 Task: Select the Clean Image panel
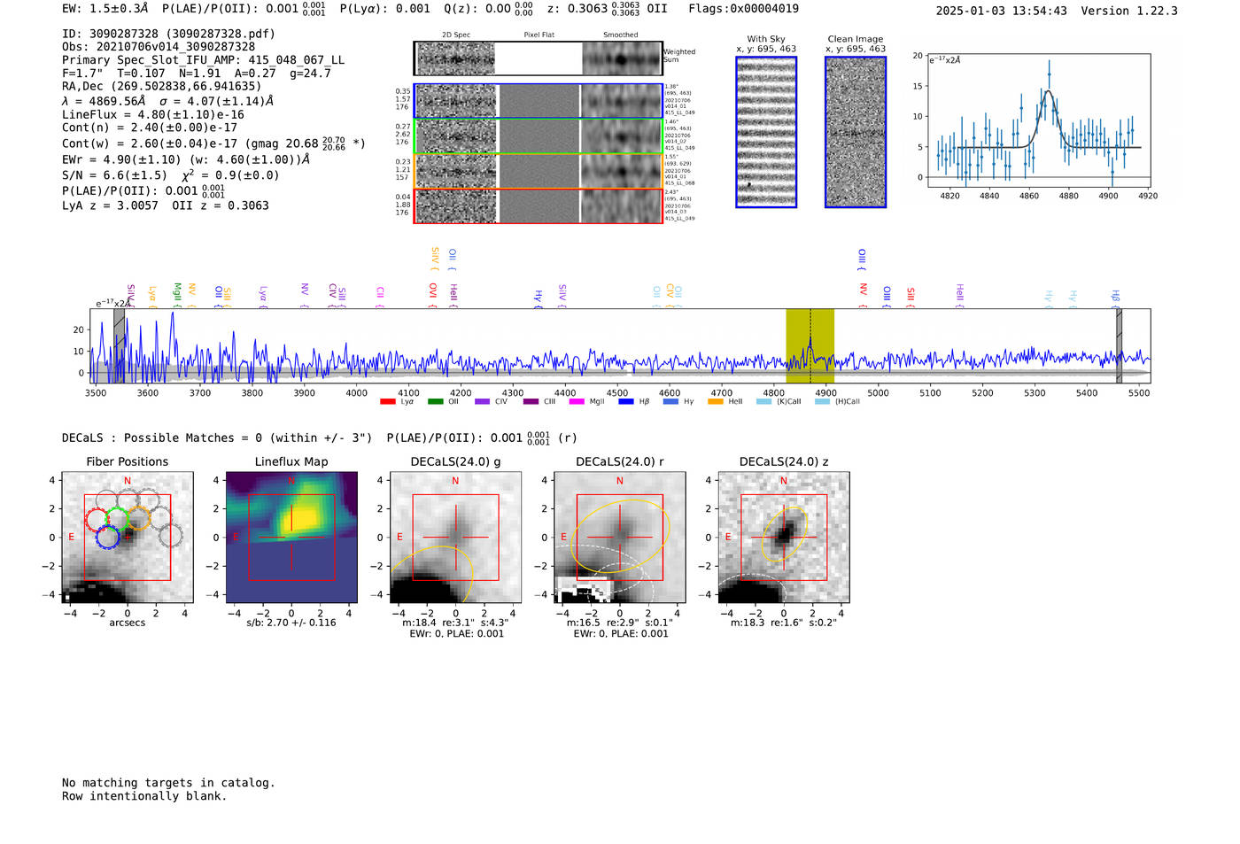pos(856,132)
